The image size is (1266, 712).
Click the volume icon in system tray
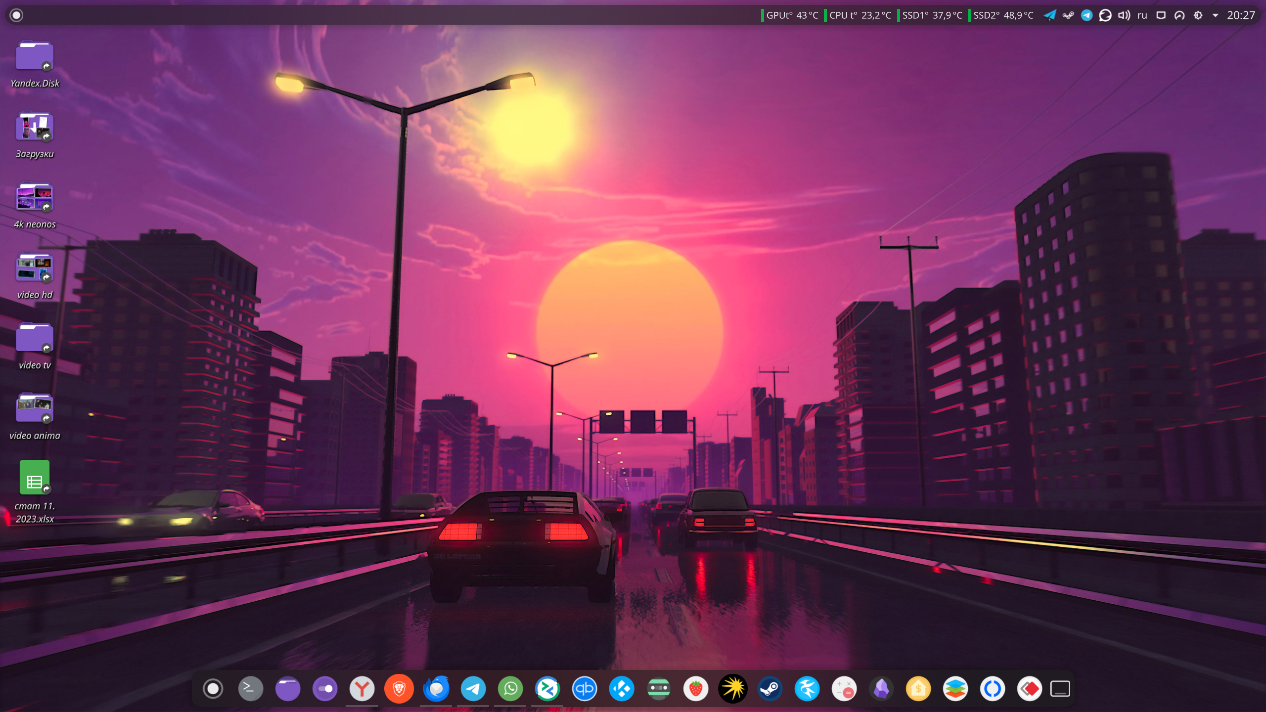pos(1124,15)
